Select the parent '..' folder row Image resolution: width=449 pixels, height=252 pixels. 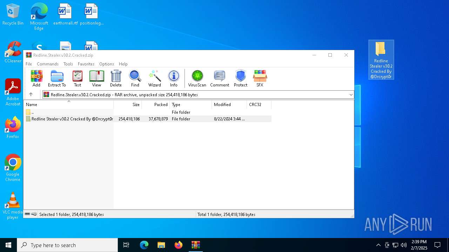click(147, 112)
